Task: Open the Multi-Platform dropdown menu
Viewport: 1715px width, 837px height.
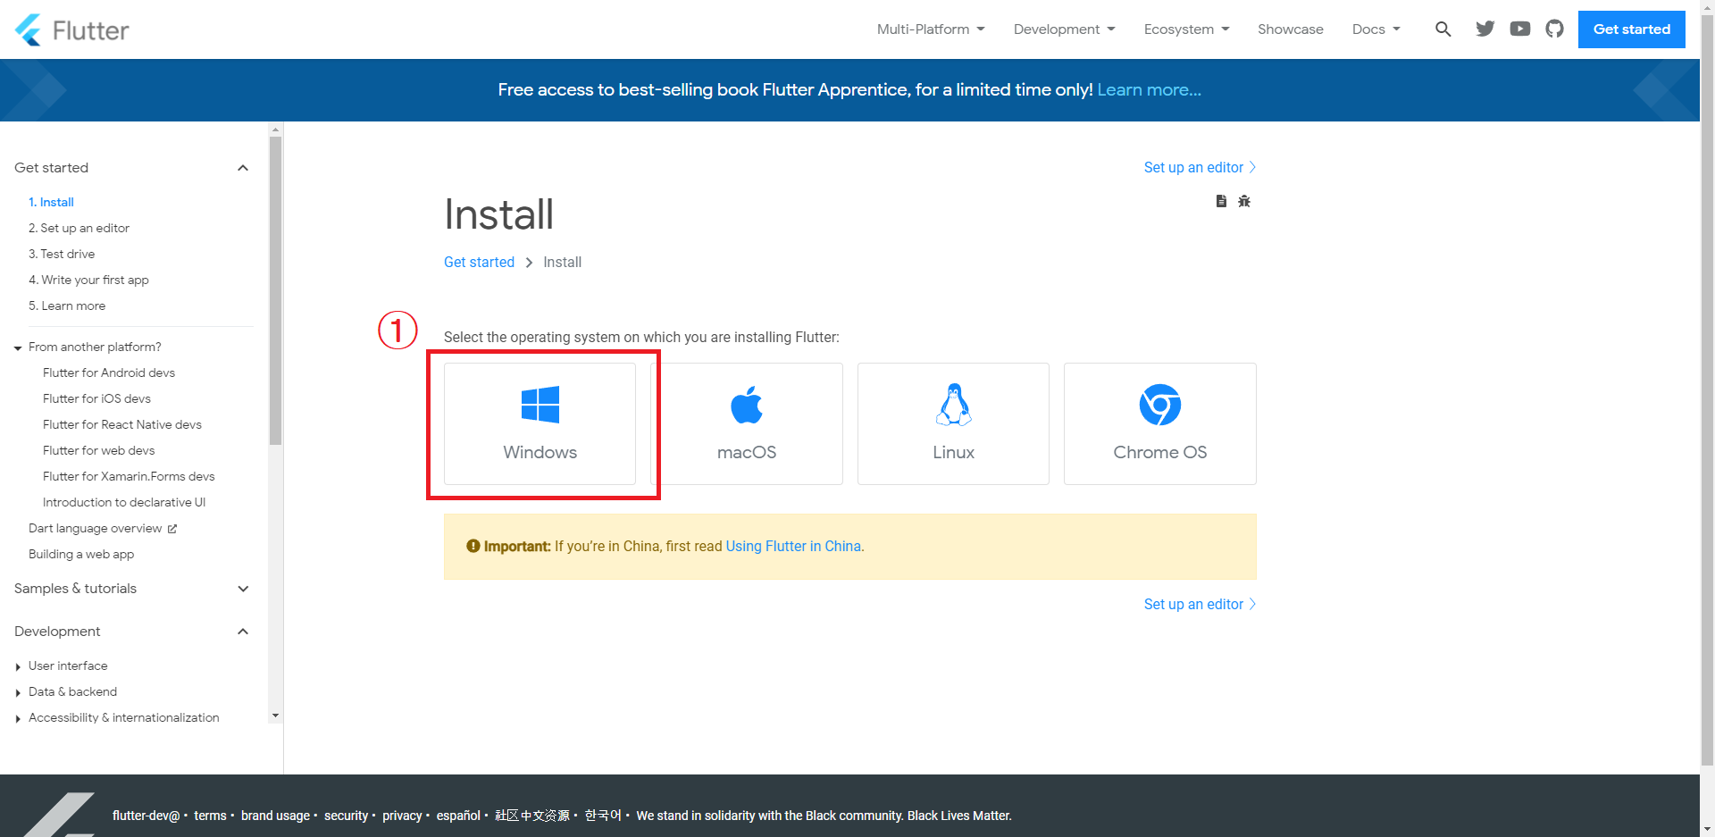Action: click(931, 29)
